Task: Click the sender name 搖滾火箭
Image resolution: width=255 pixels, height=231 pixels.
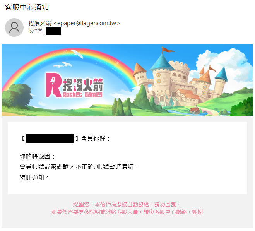Action: click(x=40, y=23)
